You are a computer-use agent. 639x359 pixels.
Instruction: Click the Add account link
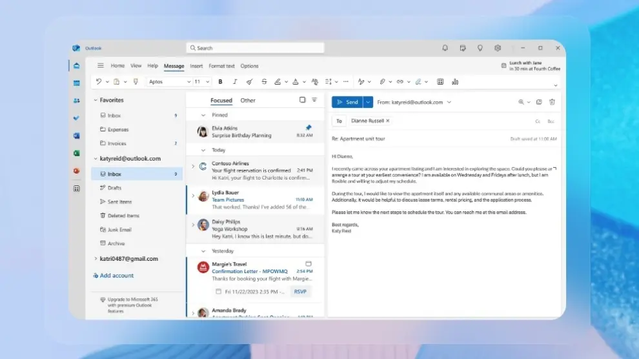point(114,276)
